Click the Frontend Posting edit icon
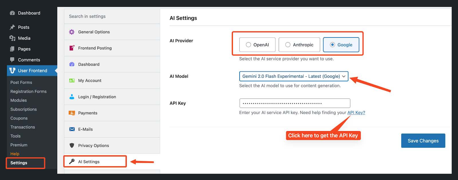This screenshot has width=458, height=180. (72, 48)
